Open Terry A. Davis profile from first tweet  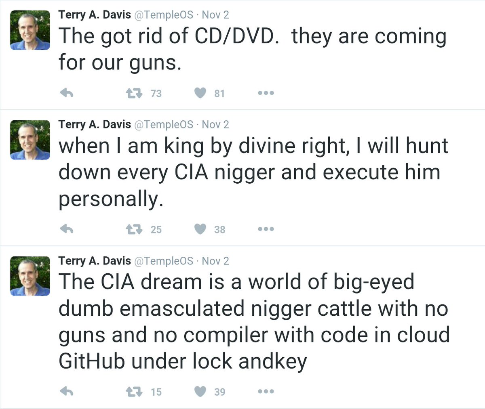(95, 15)
